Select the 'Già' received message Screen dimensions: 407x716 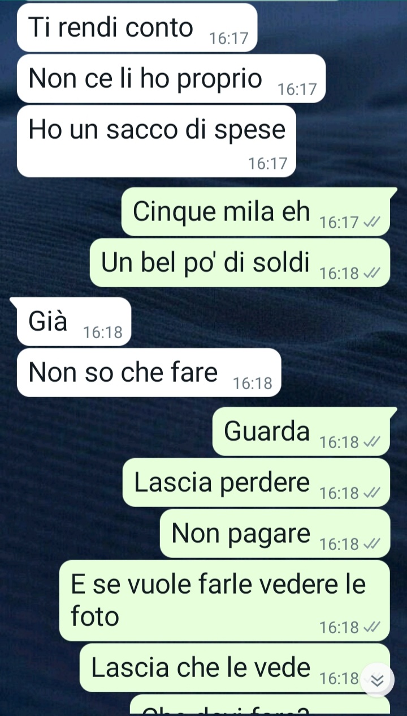tap(73, 322)
